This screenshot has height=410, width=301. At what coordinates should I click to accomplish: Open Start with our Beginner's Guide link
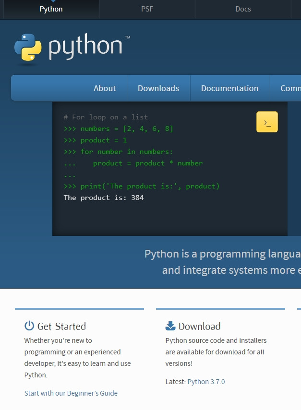[71, 393]
